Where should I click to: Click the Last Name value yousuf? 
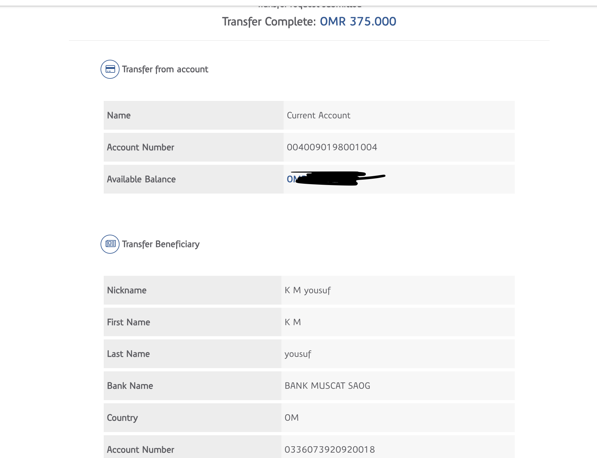click(298, 354)
